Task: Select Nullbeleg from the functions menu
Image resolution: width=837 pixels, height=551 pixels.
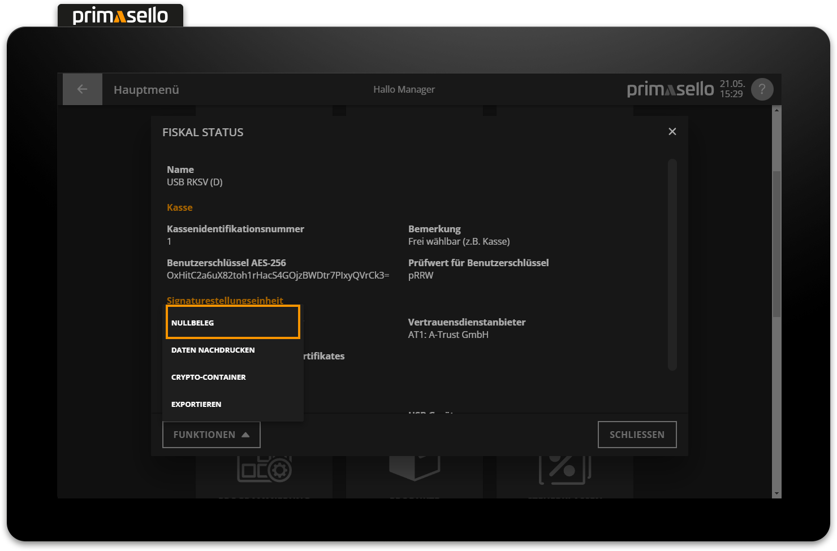Action: [x=232, y=323]
